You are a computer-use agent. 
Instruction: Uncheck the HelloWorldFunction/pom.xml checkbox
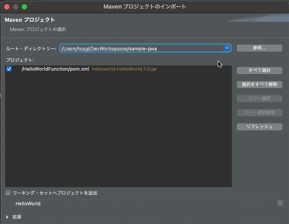pyautogui.click(x=9, y=69)
